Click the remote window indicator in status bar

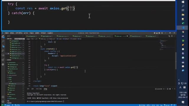pyautogui.click(x=2, y=105)
